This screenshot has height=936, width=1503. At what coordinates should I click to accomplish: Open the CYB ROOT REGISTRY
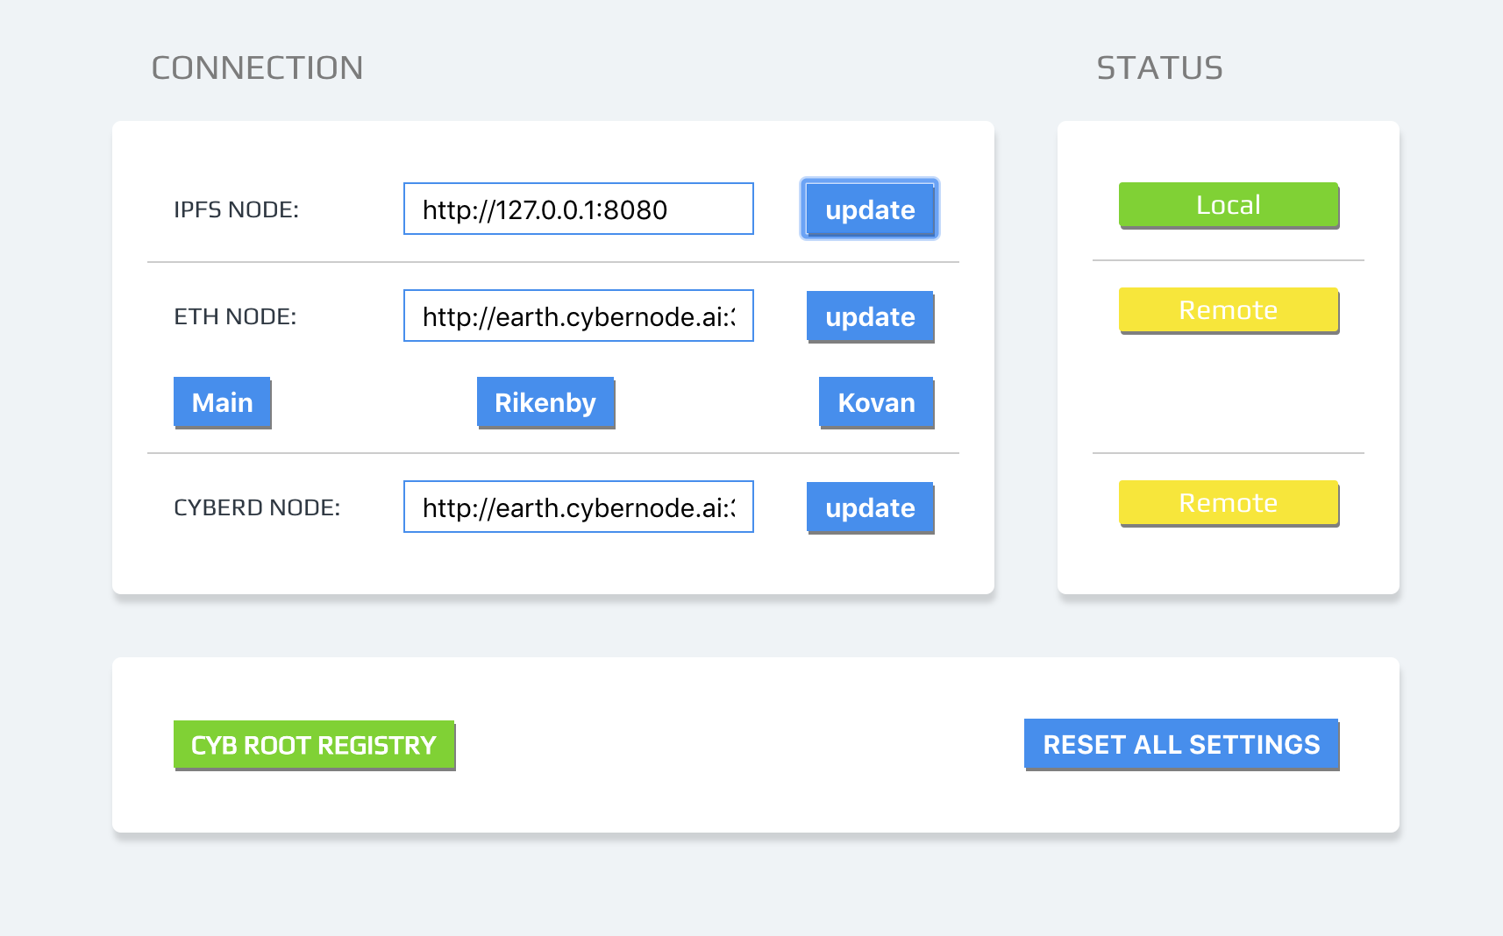(x=314, y=745)
